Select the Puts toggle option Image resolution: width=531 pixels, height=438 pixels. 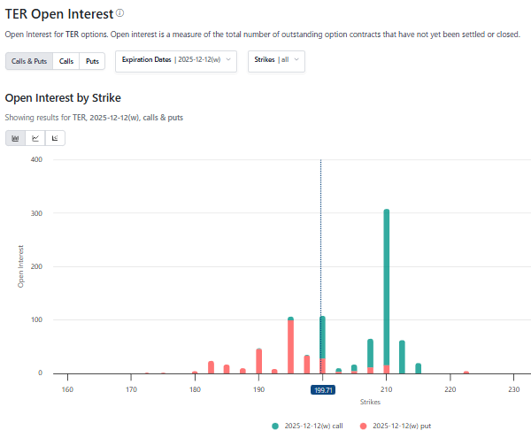[x=92, y=61]
